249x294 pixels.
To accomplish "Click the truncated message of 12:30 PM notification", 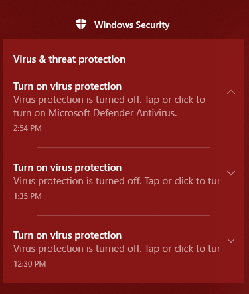I will 116,249.
